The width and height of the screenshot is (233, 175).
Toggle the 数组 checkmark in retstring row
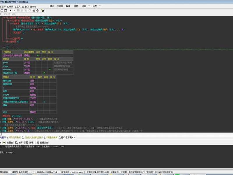coord(50,69)
